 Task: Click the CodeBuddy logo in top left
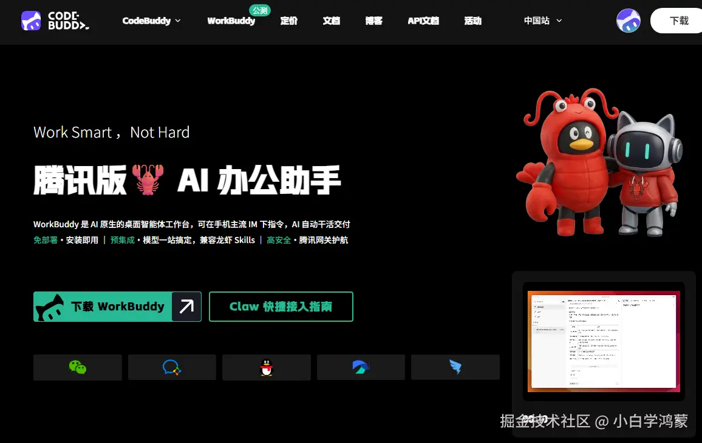pos(56,21)
